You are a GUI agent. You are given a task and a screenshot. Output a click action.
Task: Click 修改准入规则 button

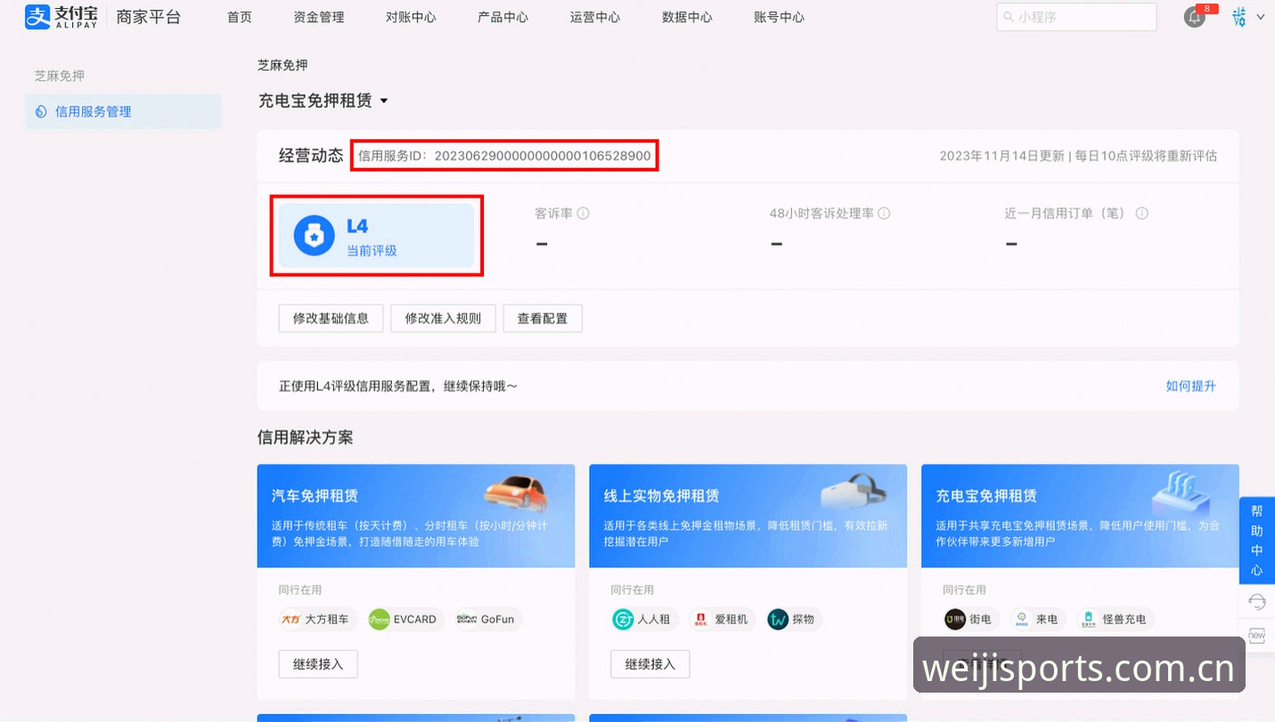click(443, 318)
